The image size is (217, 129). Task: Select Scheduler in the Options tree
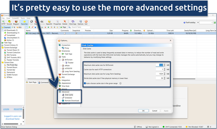click(x=68, y=98)
